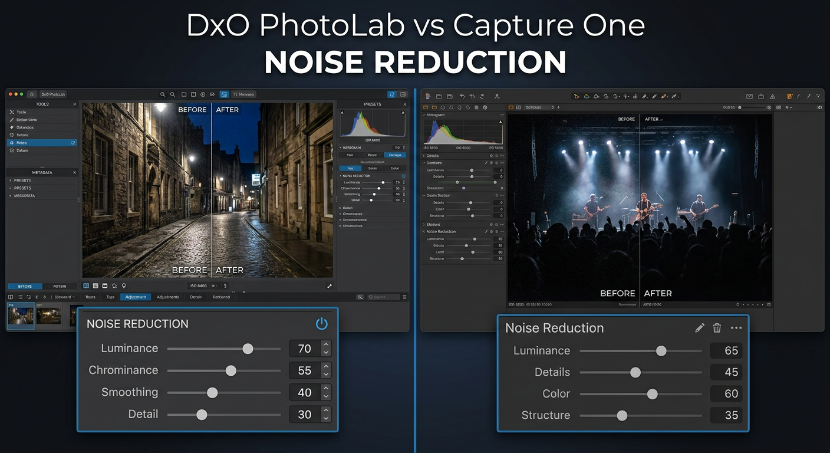The height and width of the screenshot is (453, 830).
Task: Click the back arrow in DxO filmstrip bar
Action: coord(37,297)
